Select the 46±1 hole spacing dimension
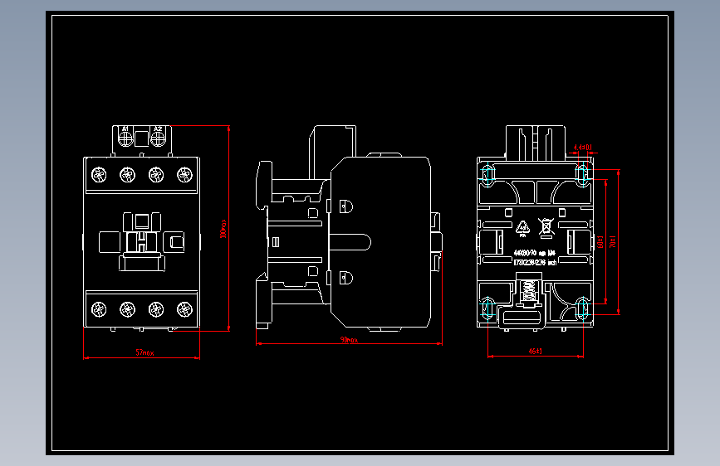This screenshot has width=720, height=466. 536,351
